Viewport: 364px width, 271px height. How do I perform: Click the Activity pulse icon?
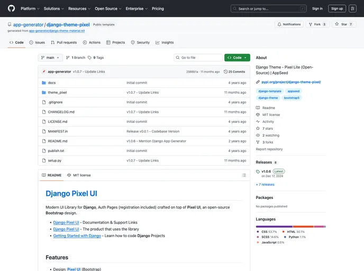pos(258,121)
